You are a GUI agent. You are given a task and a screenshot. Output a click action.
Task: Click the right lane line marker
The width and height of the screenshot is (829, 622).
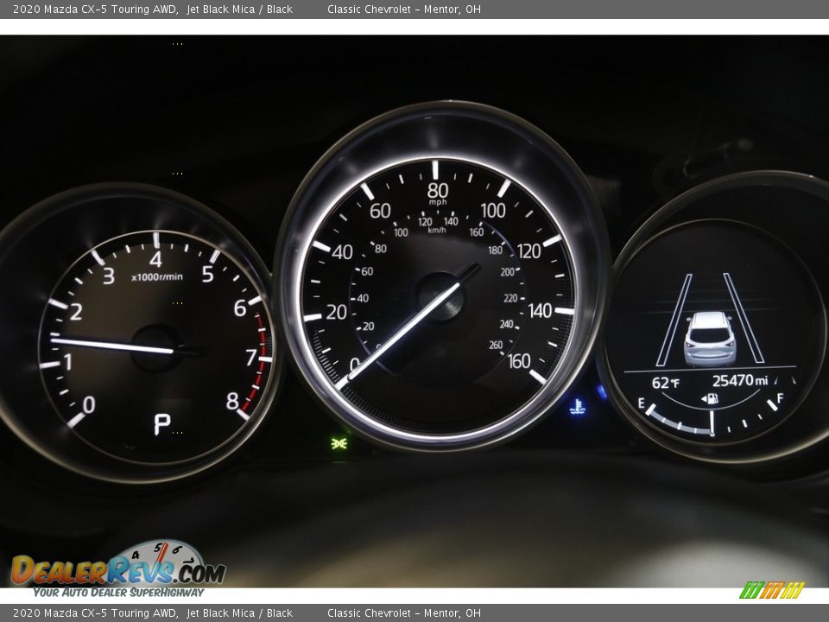[744, 318]
